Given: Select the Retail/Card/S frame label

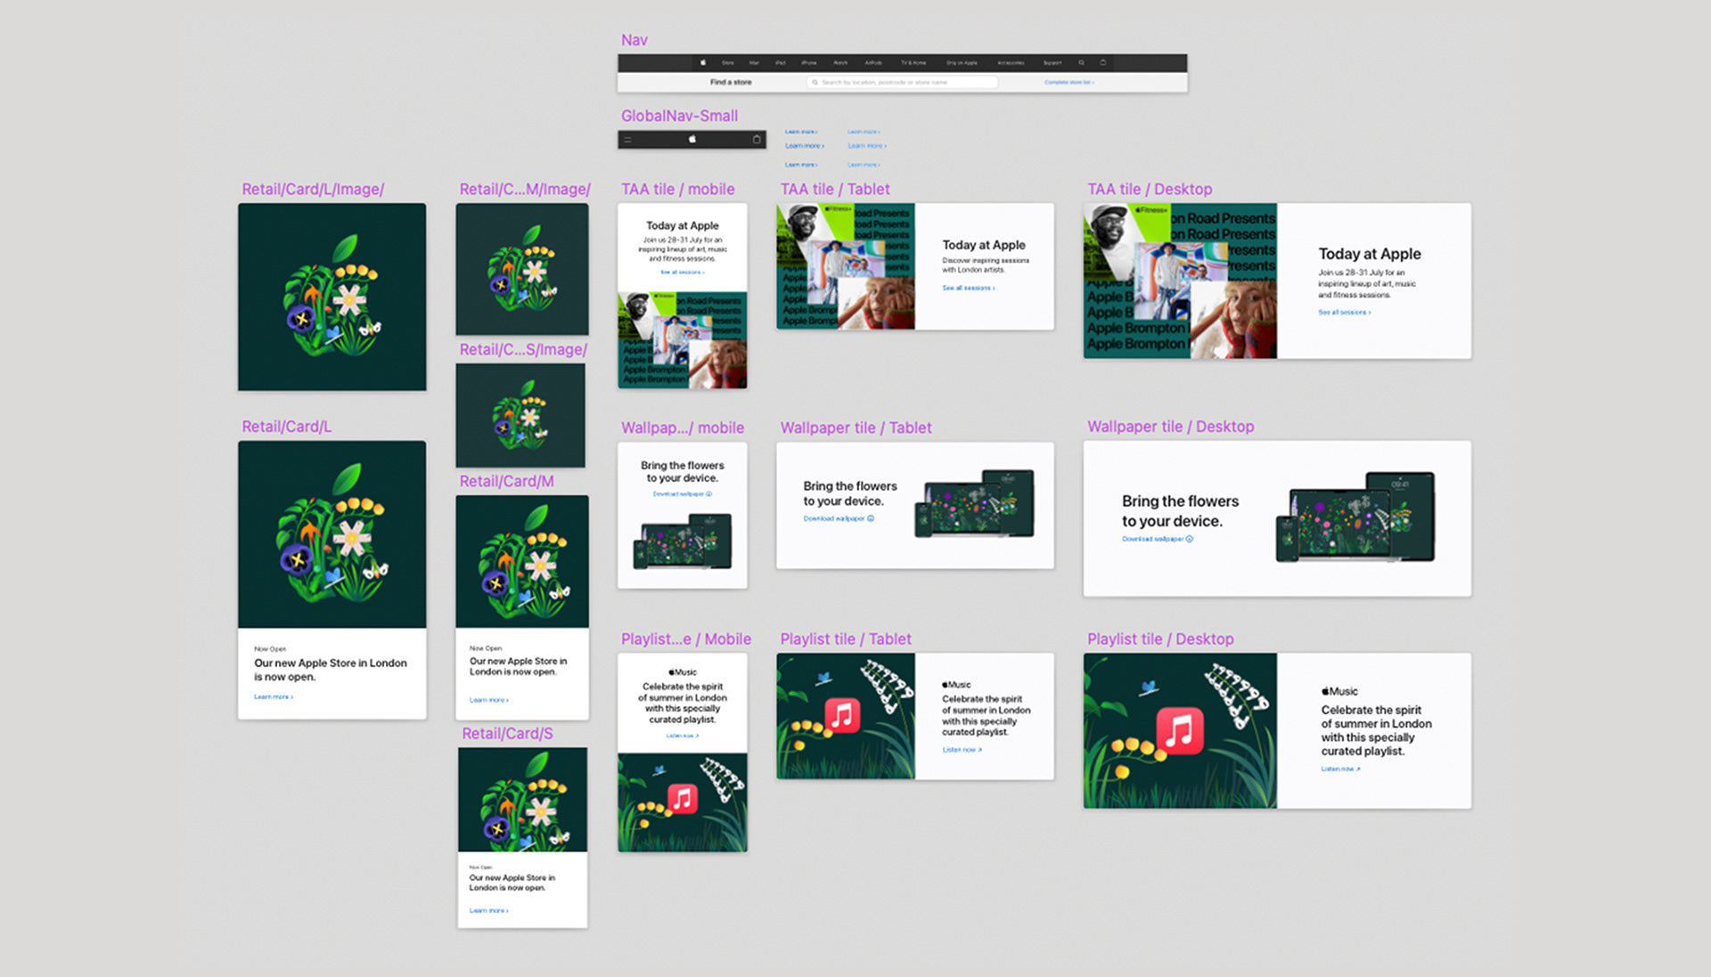Looking at the screenshot, I should click(x=507, y=734).
